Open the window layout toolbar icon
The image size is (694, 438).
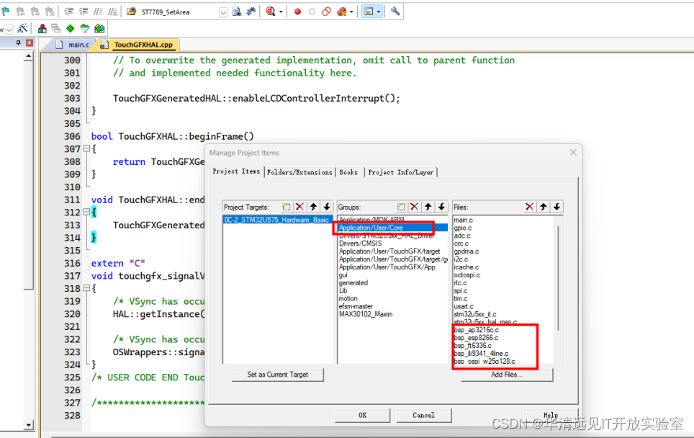click(x=369, y=12)
